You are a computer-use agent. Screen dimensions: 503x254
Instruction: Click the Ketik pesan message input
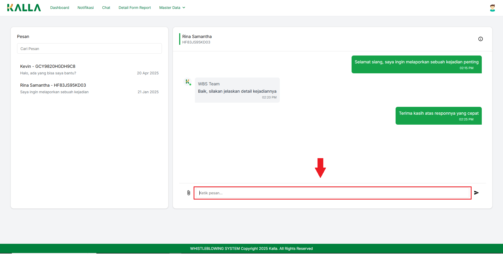(x=332, y=193)
